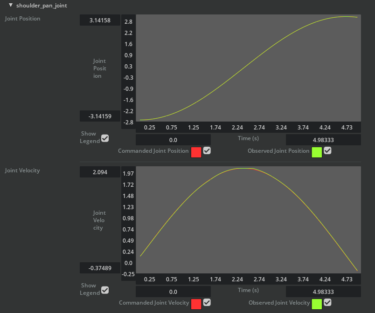Click the Joint Position plot area
The image size is (375, 313).
coord(248,68)
